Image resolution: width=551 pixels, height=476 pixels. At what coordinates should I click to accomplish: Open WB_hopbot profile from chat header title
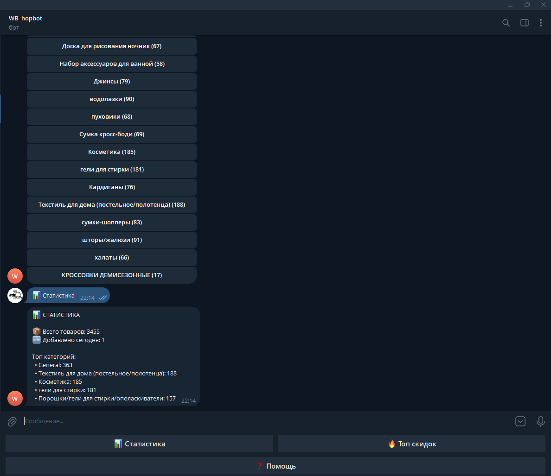[x=26, y=18]
